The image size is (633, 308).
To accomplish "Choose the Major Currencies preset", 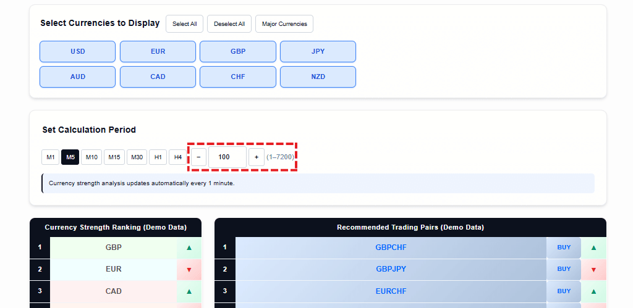I will [284, 24].
